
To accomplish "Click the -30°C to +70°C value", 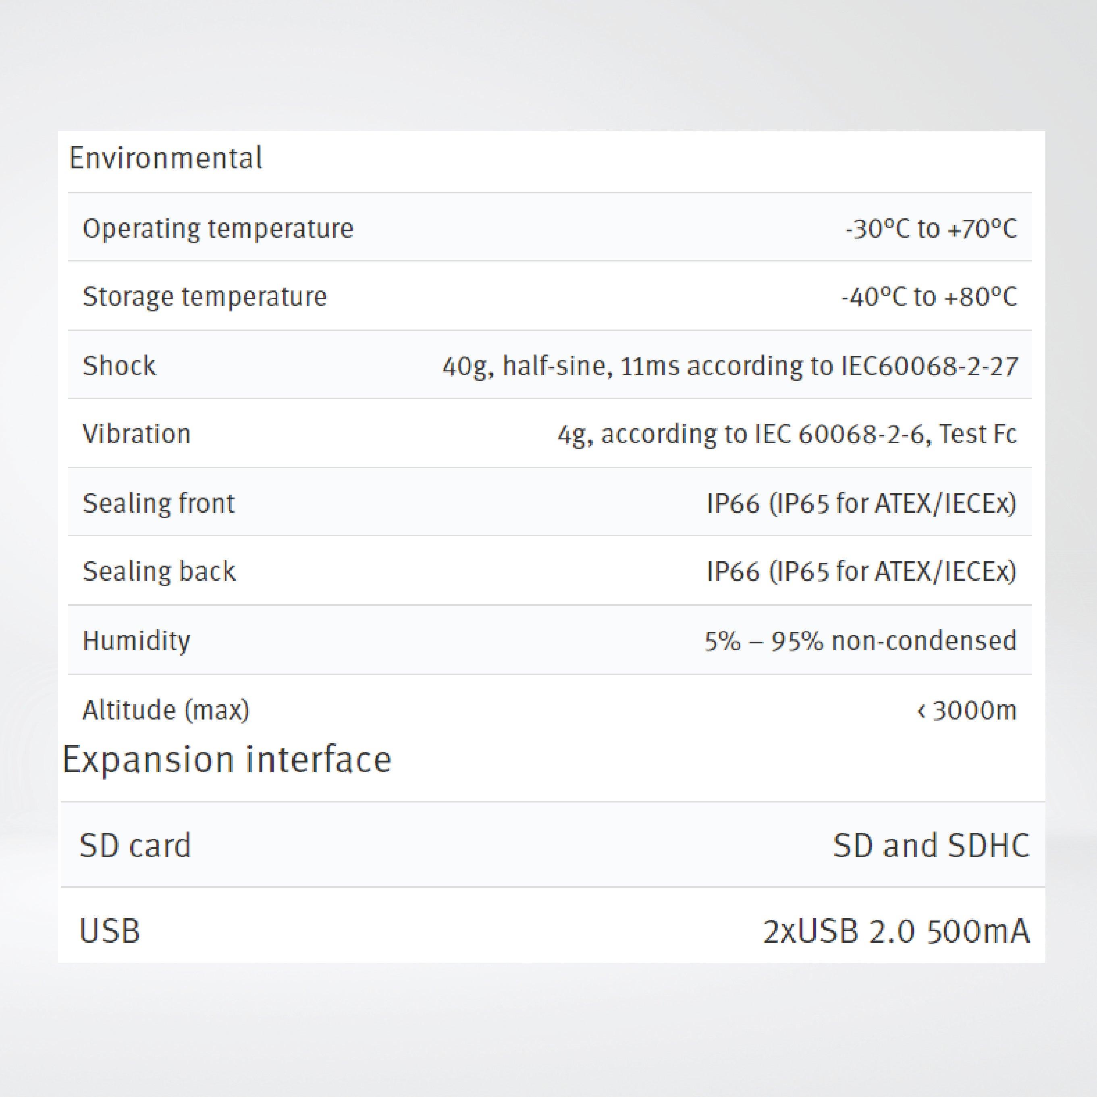I will [x=931, y=228].
